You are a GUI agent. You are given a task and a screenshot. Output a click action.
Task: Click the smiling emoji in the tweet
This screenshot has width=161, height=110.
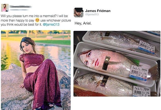(37, 20)
